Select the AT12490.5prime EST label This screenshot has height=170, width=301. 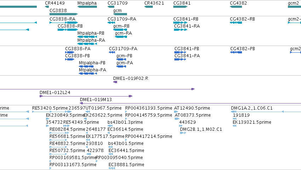[192, 108]
